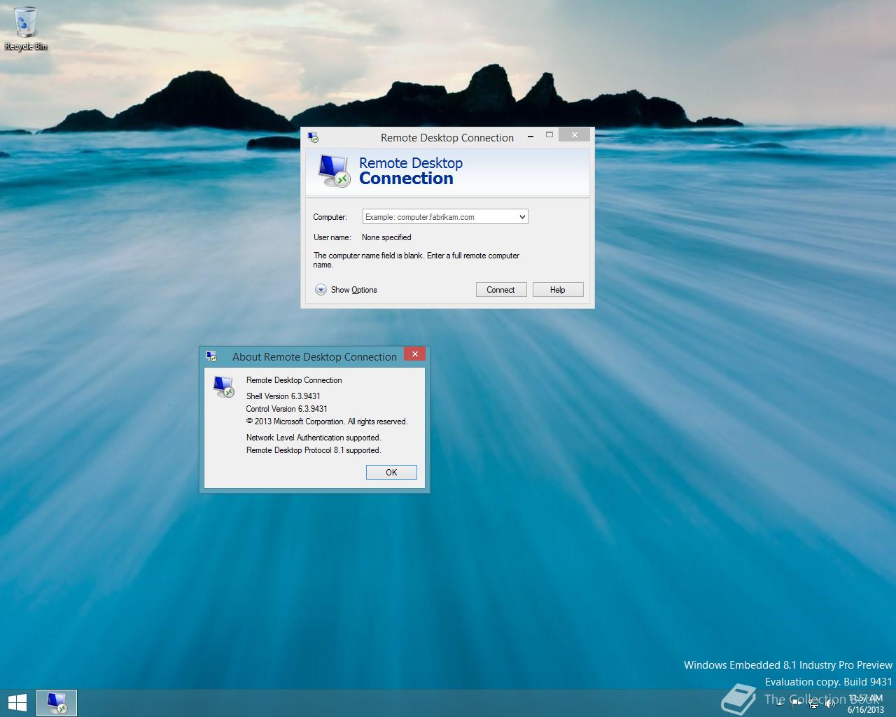Expand Show Options
896x717 pixels.
346,290
